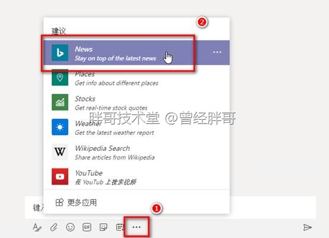Click 更多应用 link
This screenshot has width=329, height=238.
[82, 202]
